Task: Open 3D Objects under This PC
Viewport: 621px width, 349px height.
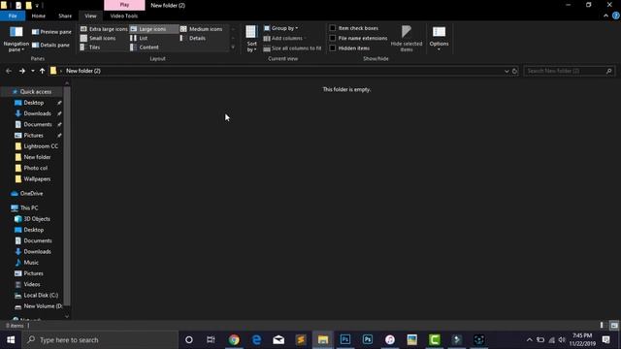Action: point(37,219)
